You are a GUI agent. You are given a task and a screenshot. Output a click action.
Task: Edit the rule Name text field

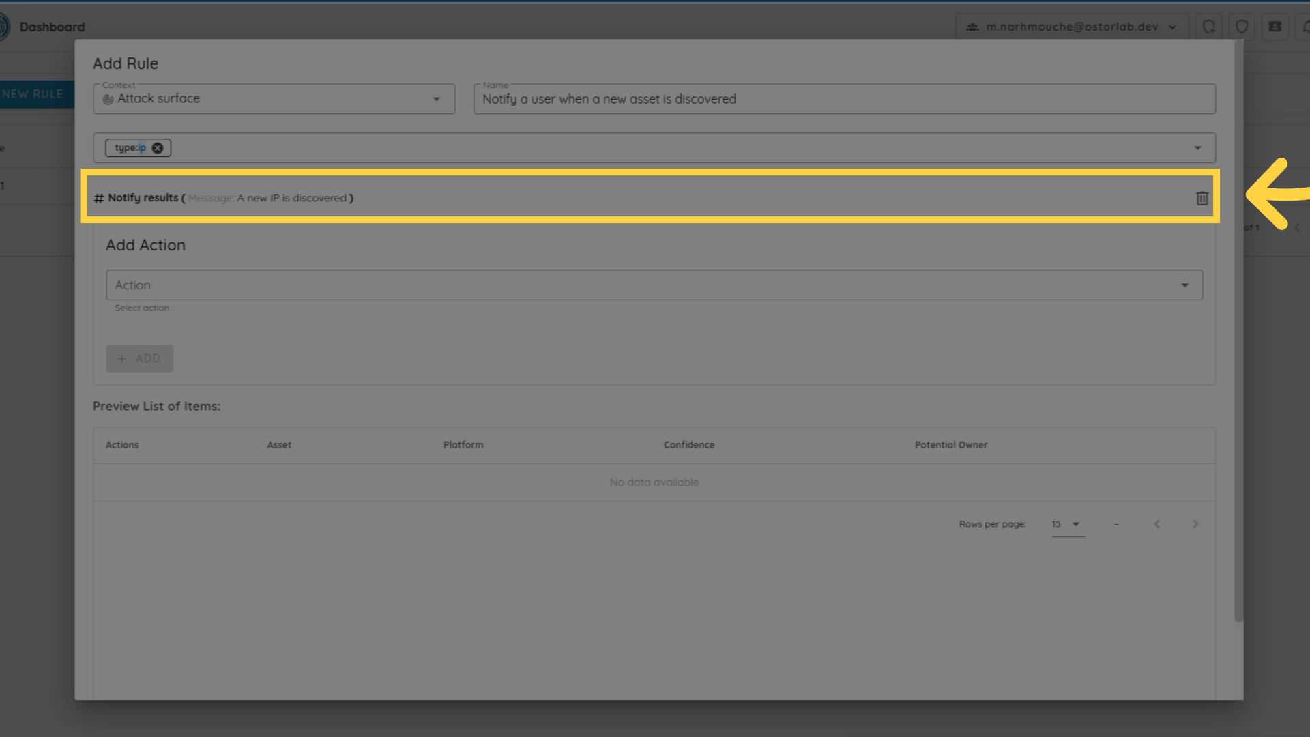[x=843, y=99]
